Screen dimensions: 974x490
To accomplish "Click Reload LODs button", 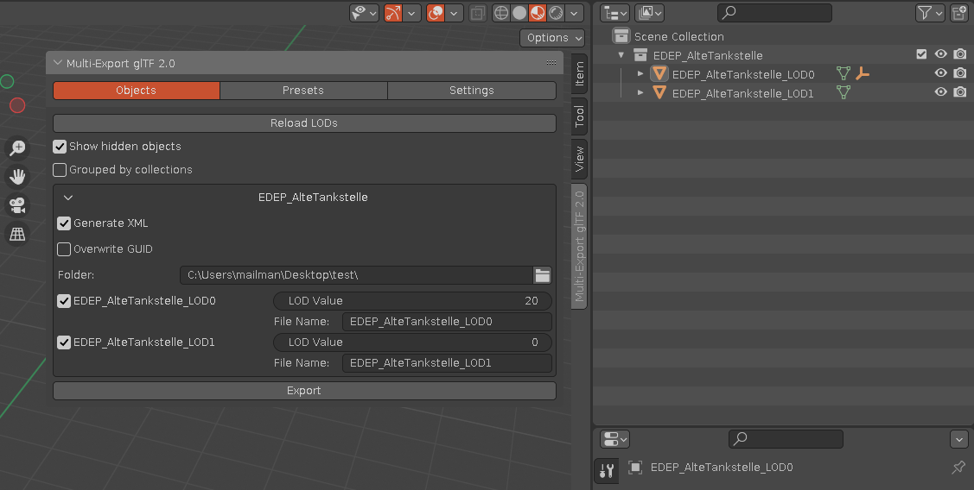I will 304,122.
